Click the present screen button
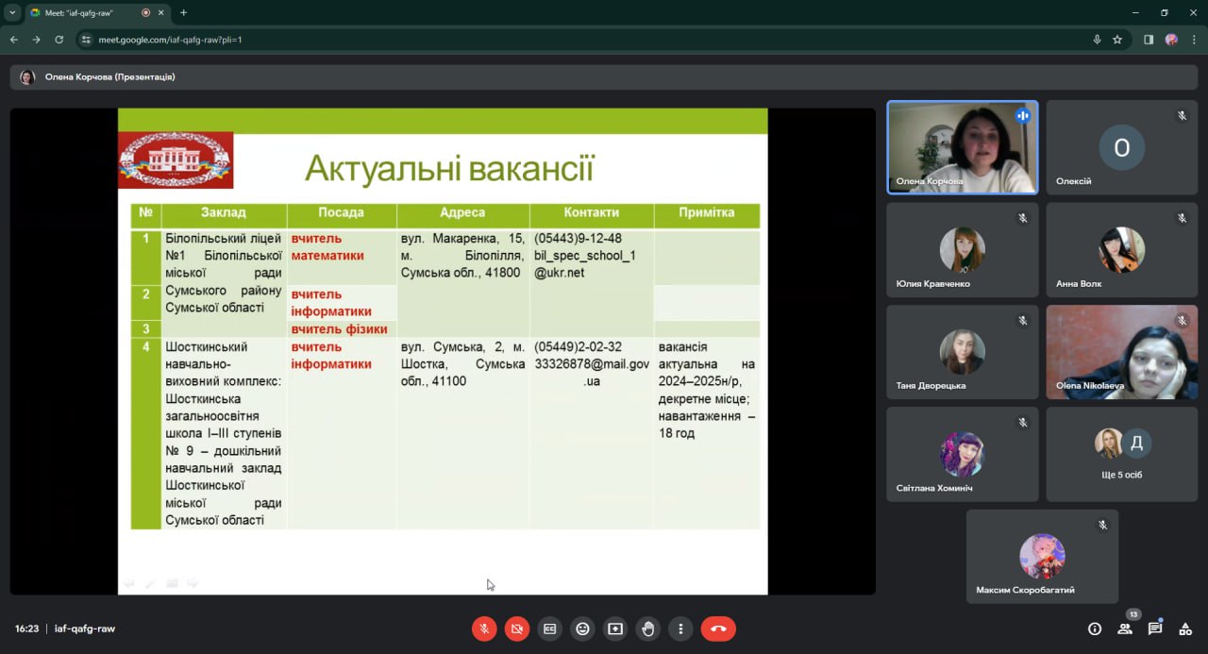The image size is (1208, 654). click(x=615, y=629)
